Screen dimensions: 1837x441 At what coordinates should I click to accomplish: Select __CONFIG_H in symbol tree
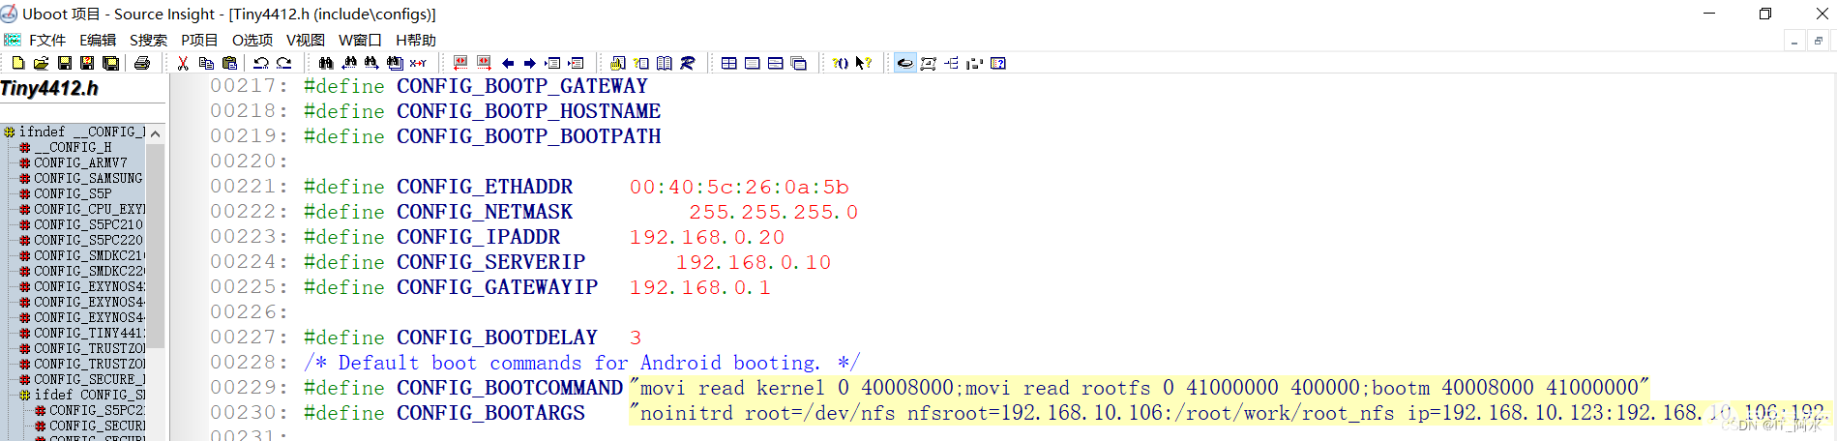tap(73, 147)
